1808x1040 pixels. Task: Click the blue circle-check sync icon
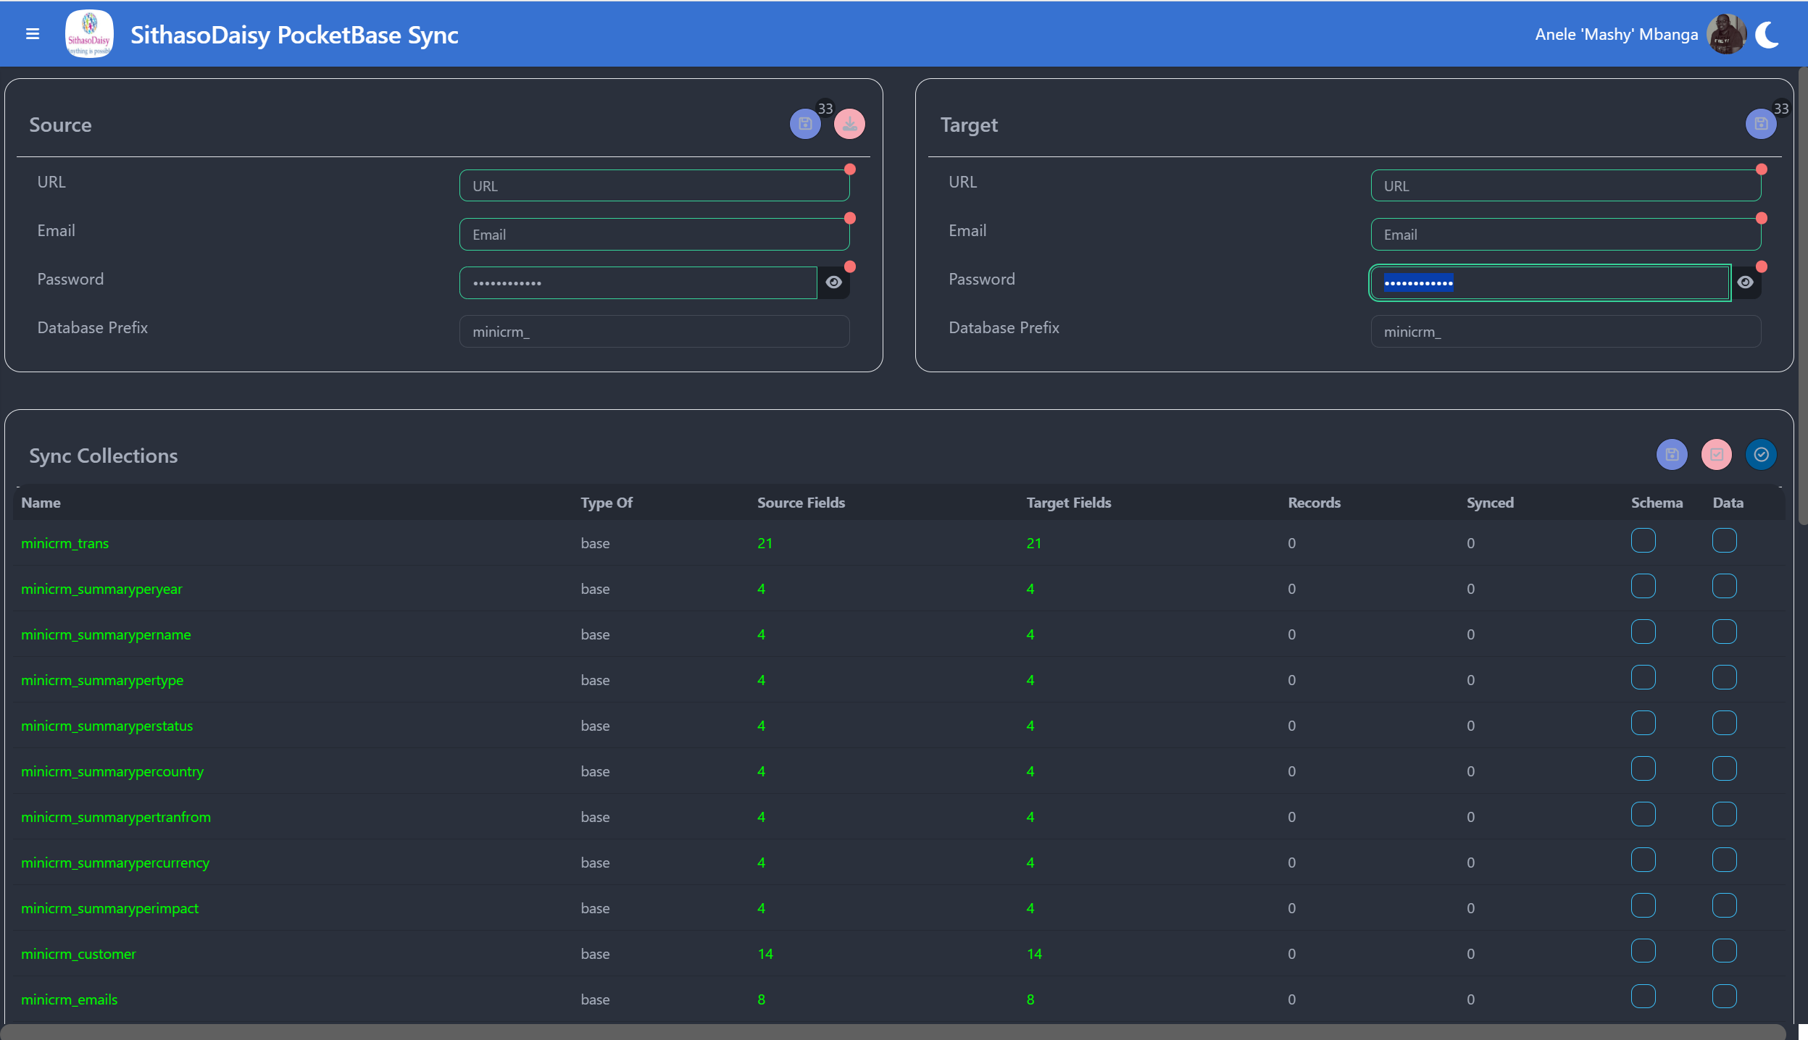(1761, 455)
